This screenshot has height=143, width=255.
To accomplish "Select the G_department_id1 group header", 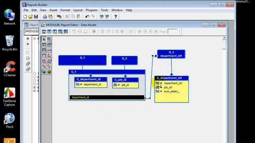I will click(172, 78).
